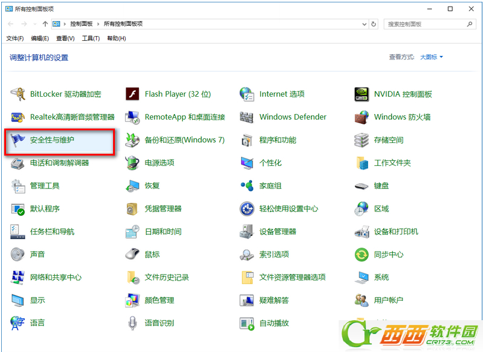Click the Realtek高清晰音频管理器 icon

click(17, 117)
